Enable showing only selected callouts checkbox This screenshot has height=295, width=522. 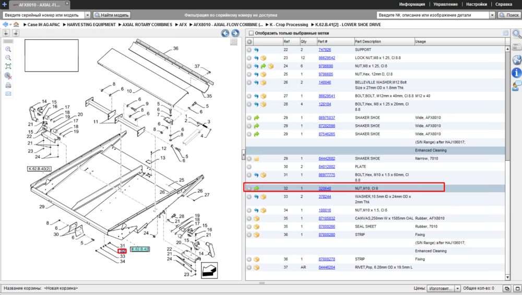click(x=252, y=33)
